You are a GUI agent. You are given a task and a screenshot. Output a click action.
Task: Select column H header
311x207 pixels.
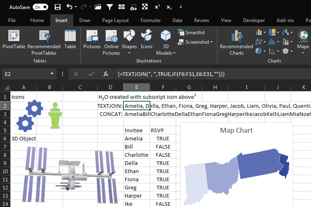click(x=215, y=87)
